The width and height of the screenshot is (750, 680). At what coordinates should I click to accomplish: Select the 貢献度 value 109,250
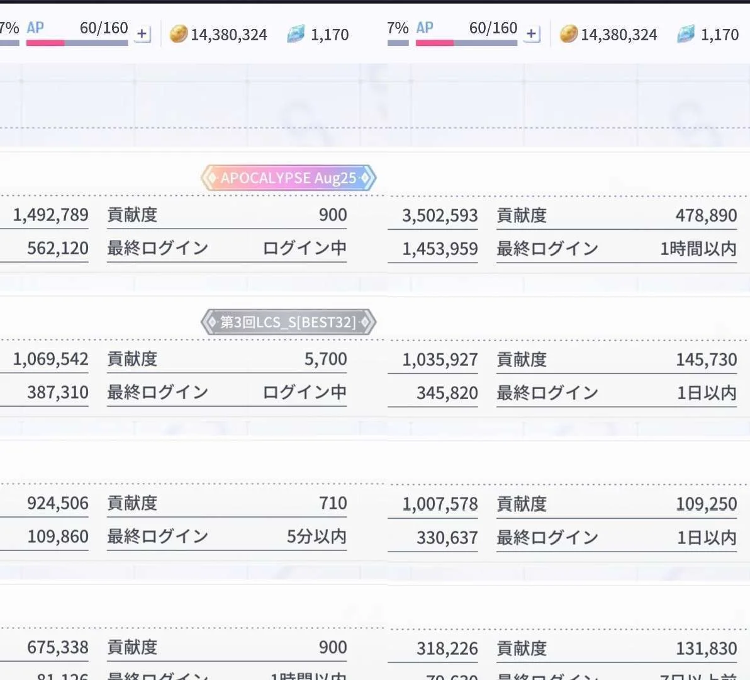point(706,504)
